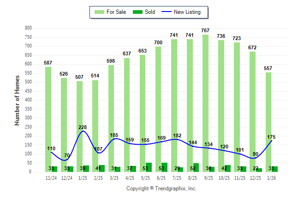Click the Sold bar labeled 53 for 5/25
The height and width of the screenshot is (200, 298).
tap(149, 167)
